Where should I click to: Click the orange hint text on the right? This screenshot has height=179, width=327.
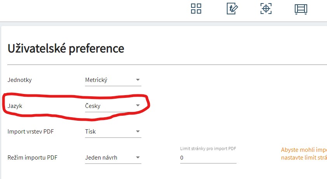303,154
